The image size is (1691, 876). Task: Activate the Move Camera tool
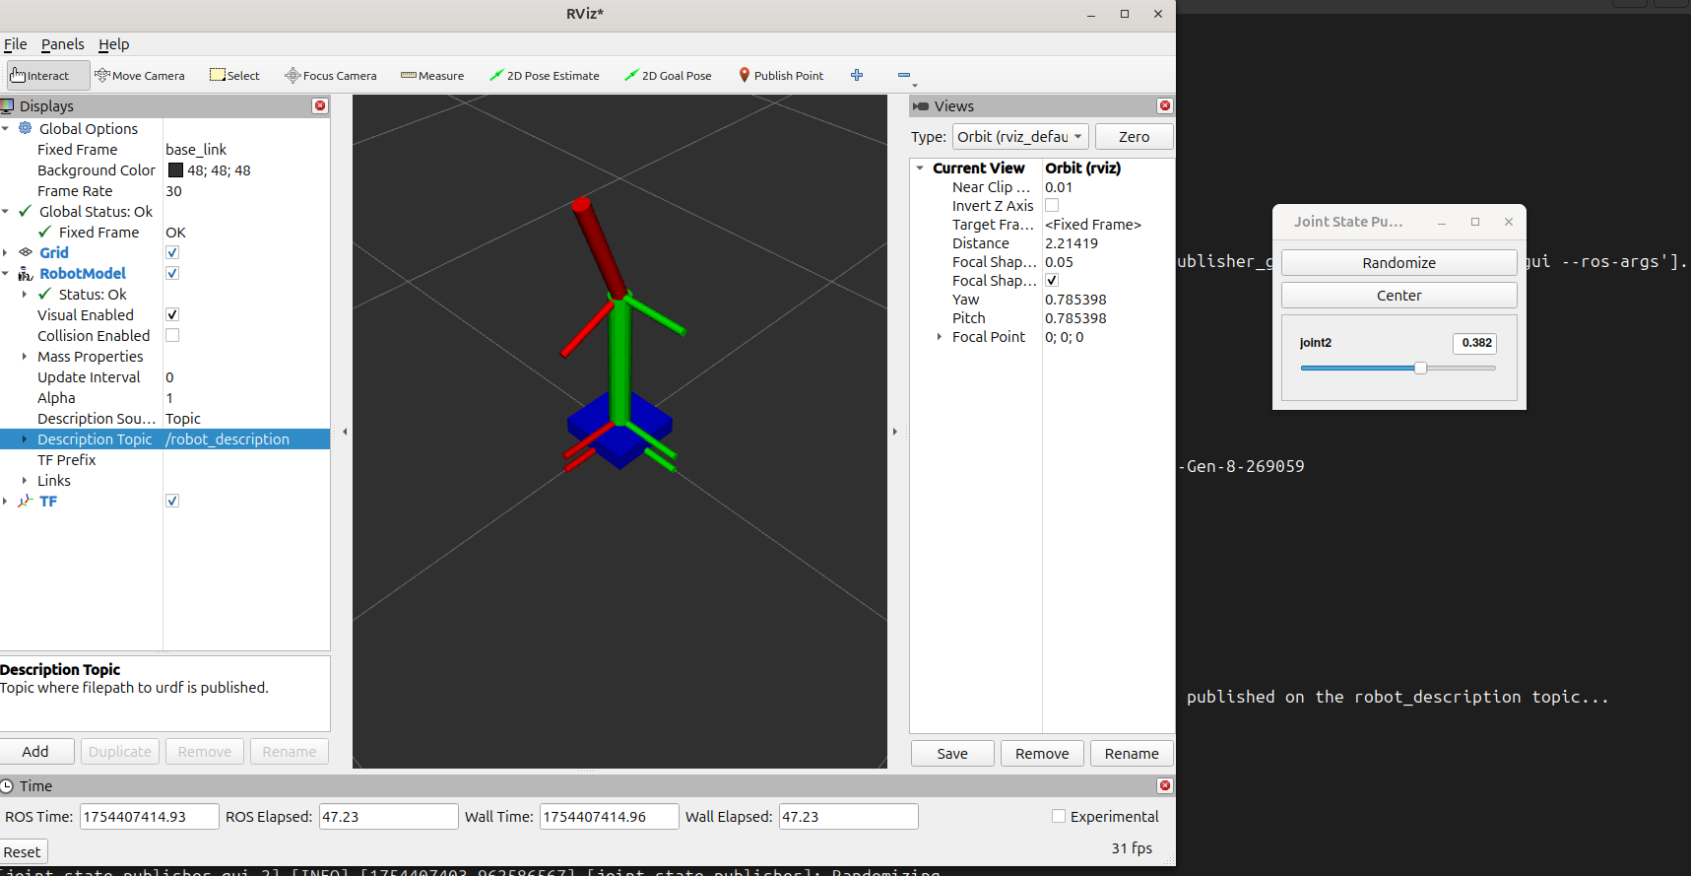pyautogui.click(x=140, y=76)
